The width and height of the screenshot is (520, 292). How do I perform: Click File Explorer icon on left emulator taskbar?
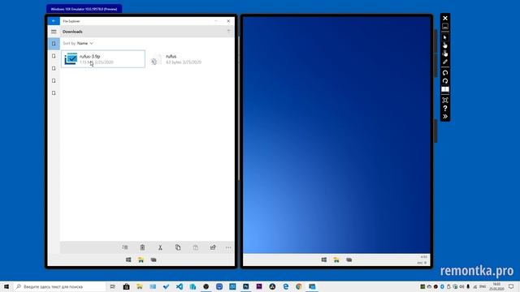click(x=141, y=260)
